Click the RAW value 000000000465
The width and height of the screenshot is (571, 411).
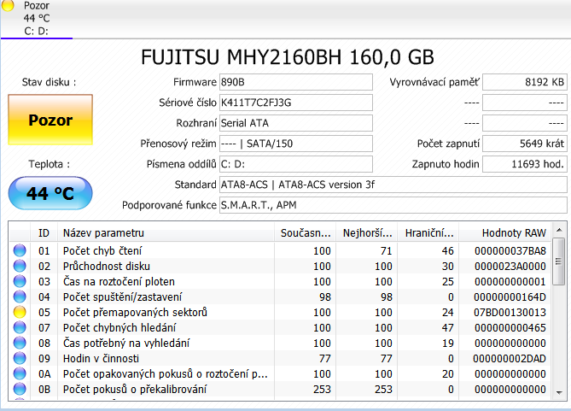510,328
